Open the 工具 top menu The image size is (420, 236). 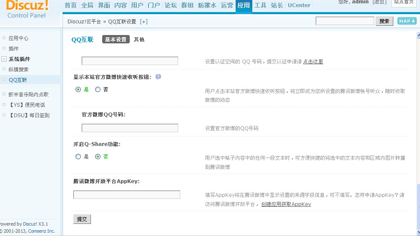pyautogui.click(x=260, y=5)
